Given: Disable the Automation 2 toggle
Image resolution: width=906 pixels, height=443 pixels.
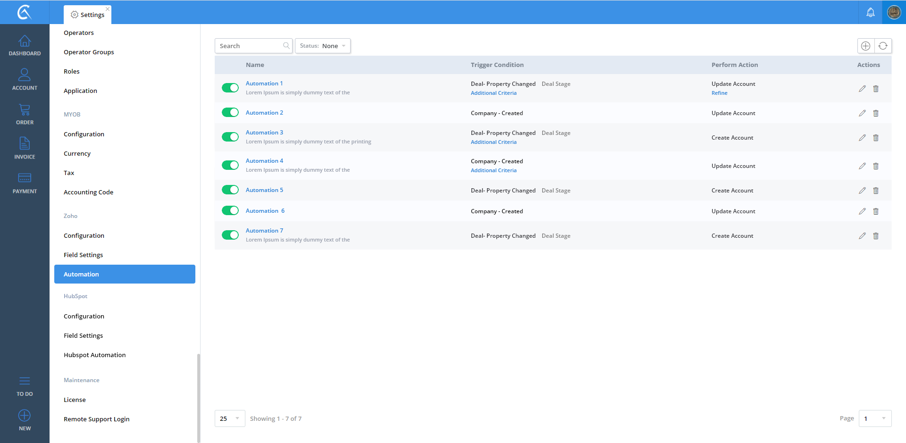Looking at the screenshot, I should coord(230,112).
